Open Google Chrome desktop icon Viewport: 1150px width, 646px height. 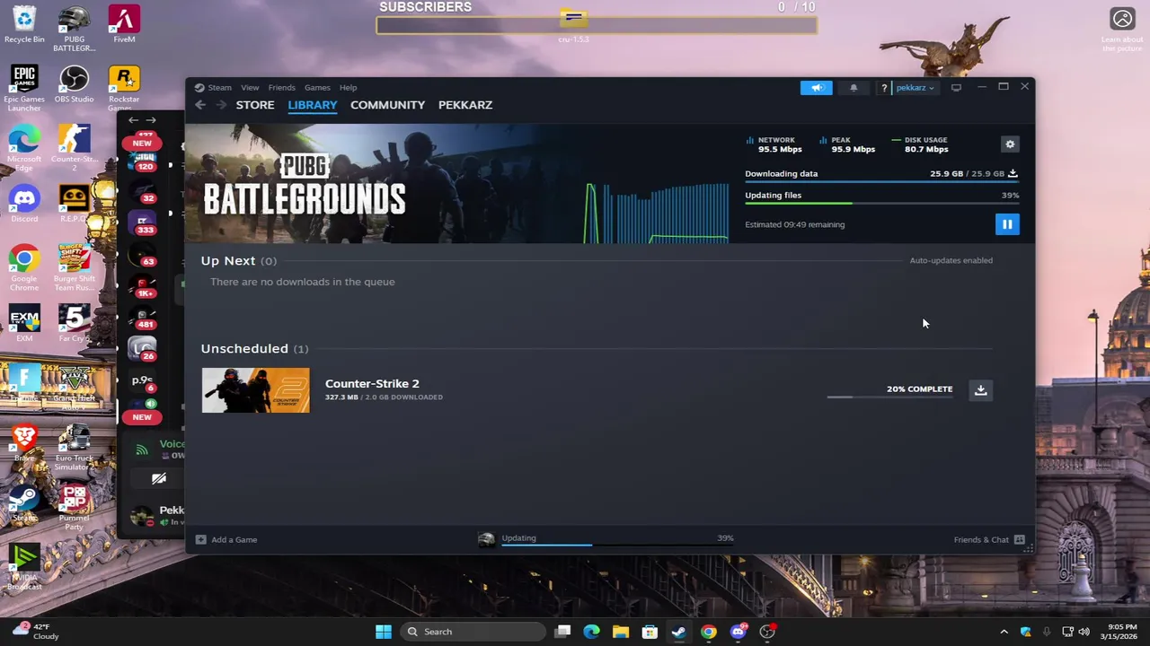pyautogui.click(x=24, y=268)
